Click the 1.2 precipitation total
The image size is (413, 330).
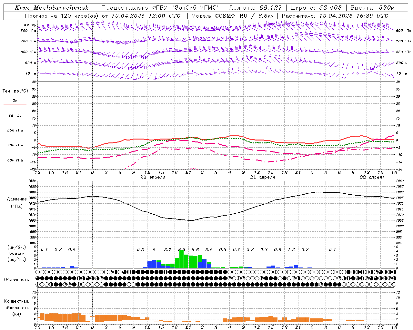pyautogui.click(x=291, y=249)
